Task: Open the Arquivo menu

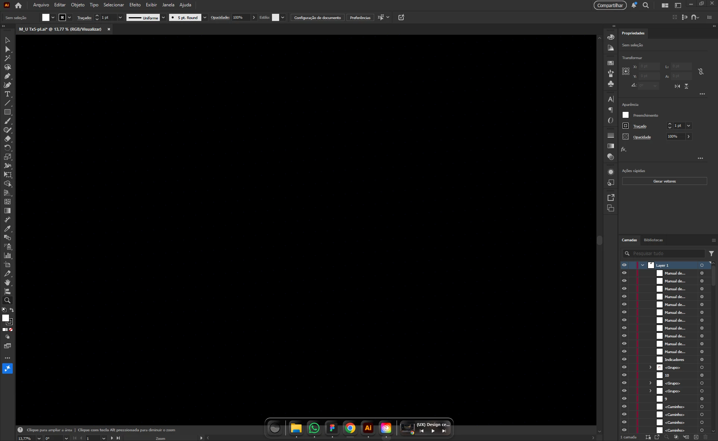Action: coord(41,5)
